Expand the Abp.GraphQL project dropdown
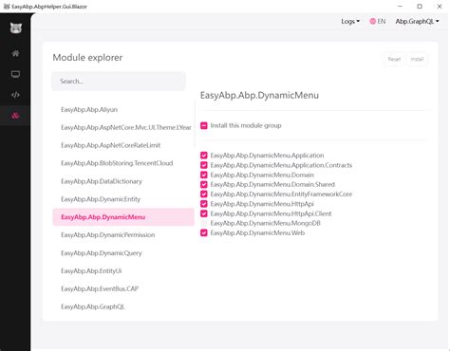Viewport: 450px width, 351px height. click(417, 21)
